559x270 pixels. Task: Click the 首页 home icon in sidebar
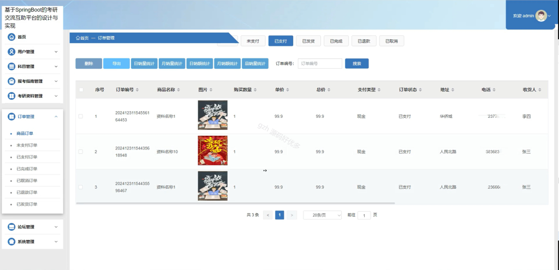pos(11,37)
